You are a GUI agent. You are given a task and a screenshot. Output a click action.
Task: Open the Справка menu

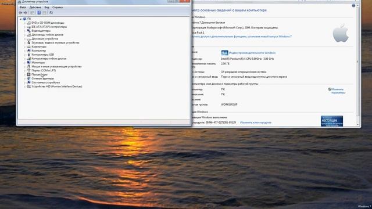point(58,8)
